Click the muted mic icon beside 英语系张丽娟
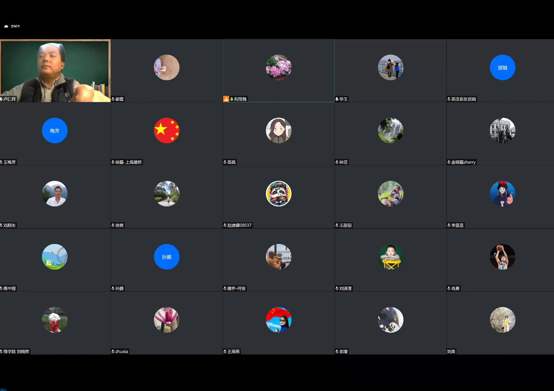Viewport: 554px width, 391px height. pos(449,99)
